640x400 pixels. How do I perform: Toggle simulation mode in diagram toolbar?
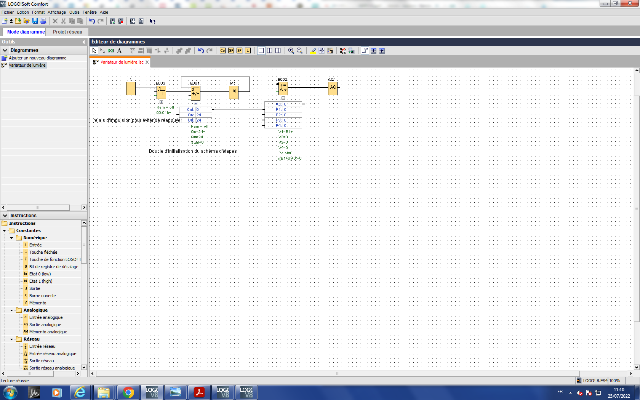pyautogui.click(x=343, y=51)
